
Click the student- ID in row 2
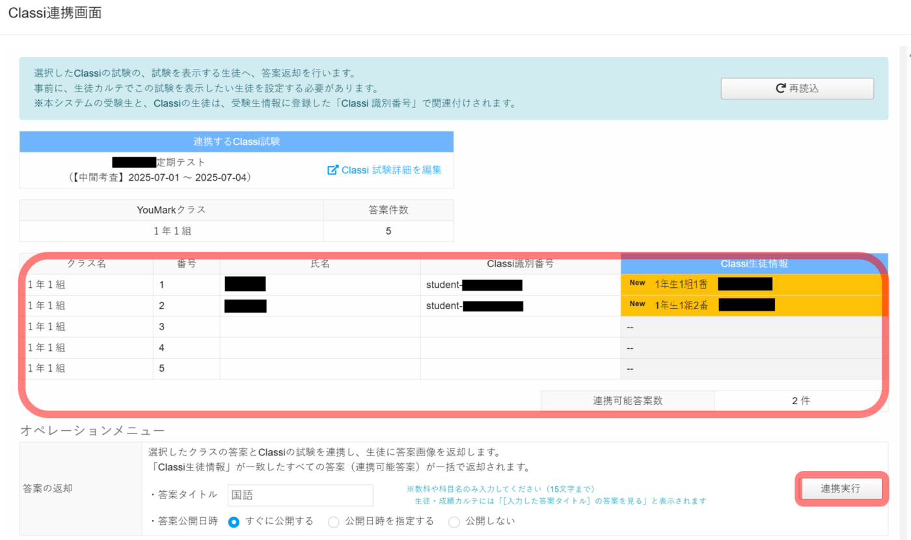click(474, 305)
